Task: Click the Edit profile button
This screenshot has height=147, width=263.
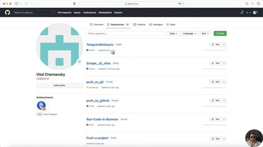Action: (59, 85)
